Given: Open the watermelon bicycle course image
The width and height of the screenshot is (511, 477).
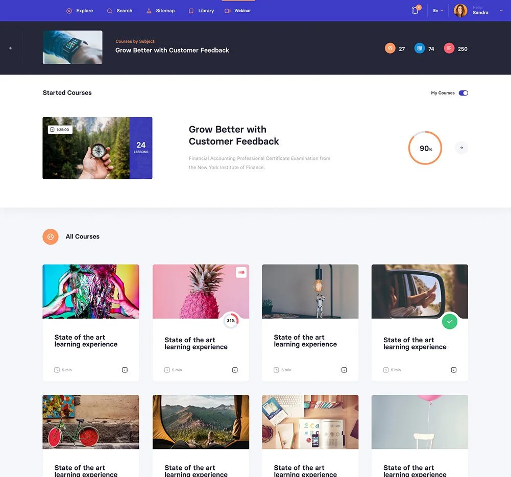Looking at the screenshot, I should (91, 422).
